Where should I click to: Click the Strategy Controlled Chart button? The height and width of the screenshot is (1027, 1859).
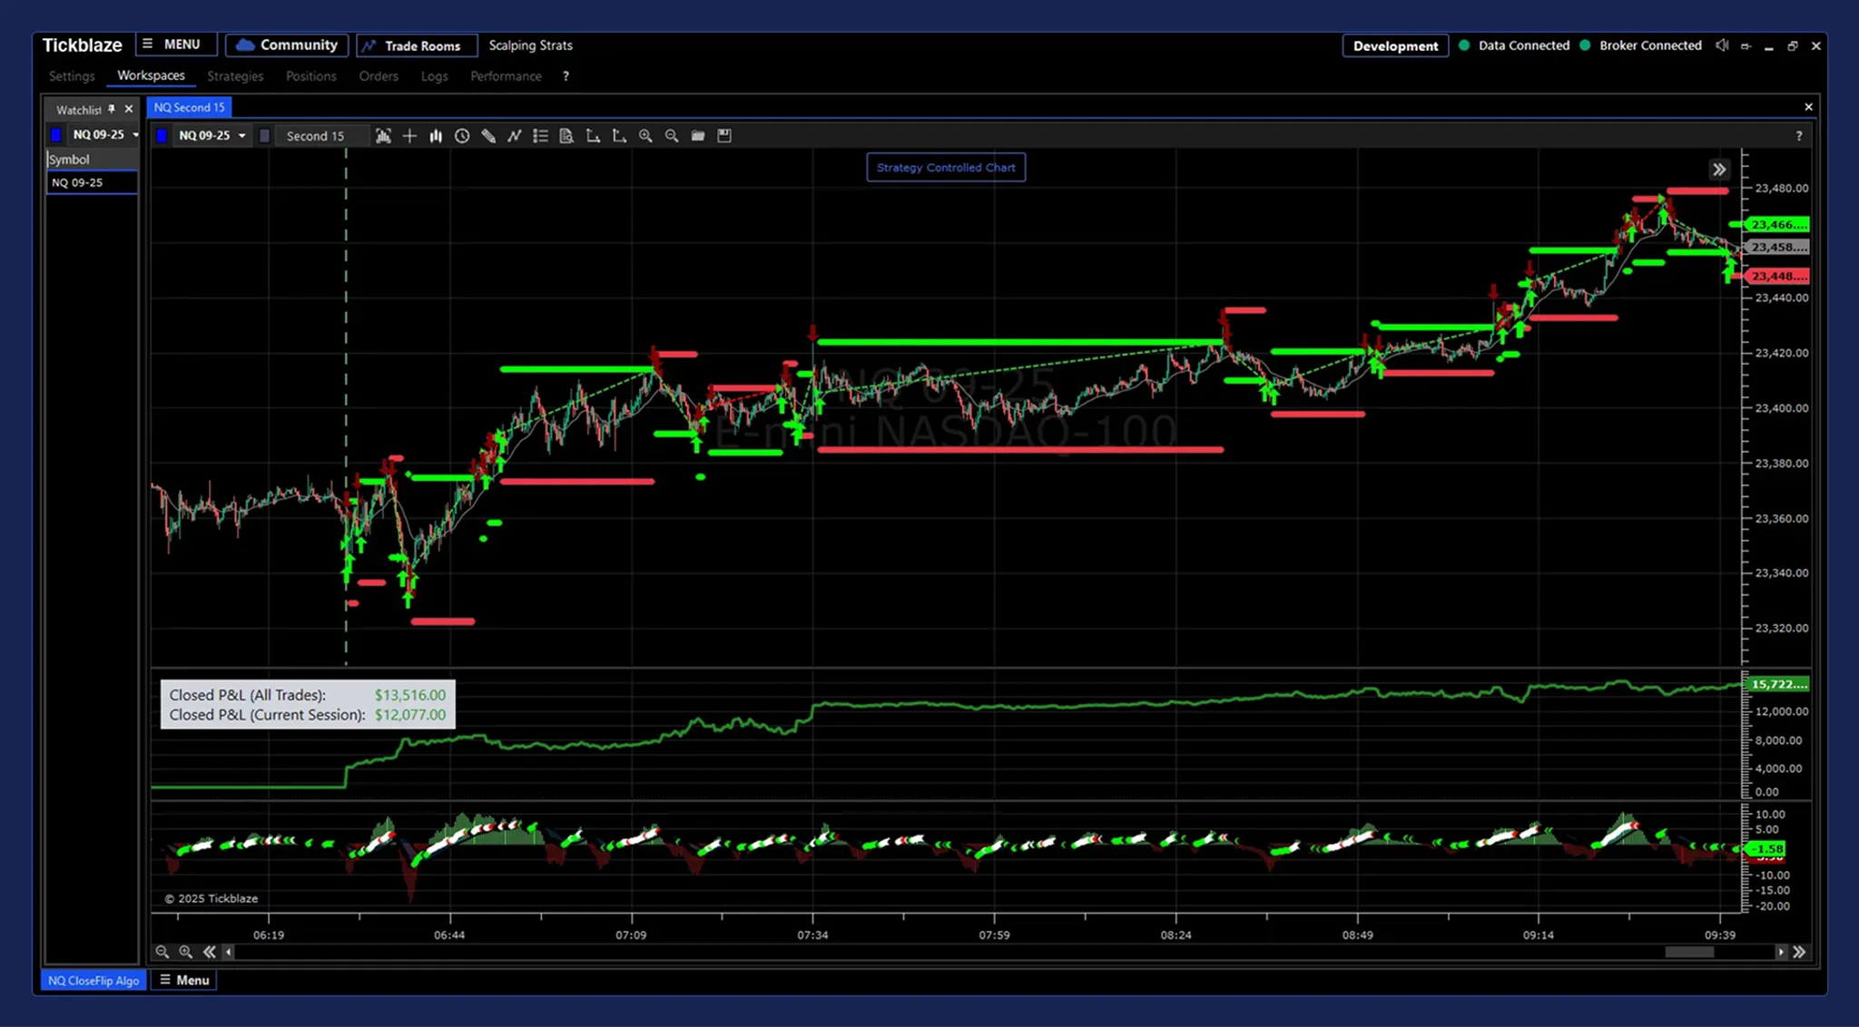(x=946, y=168)
